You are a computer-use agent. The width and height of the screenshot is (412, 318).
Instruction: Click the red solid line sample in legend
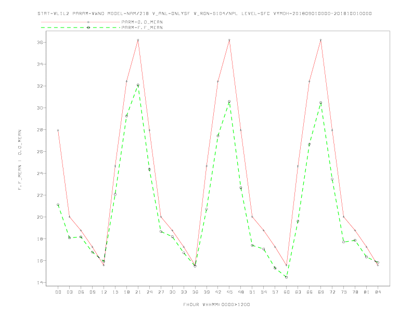click(81, 22)
